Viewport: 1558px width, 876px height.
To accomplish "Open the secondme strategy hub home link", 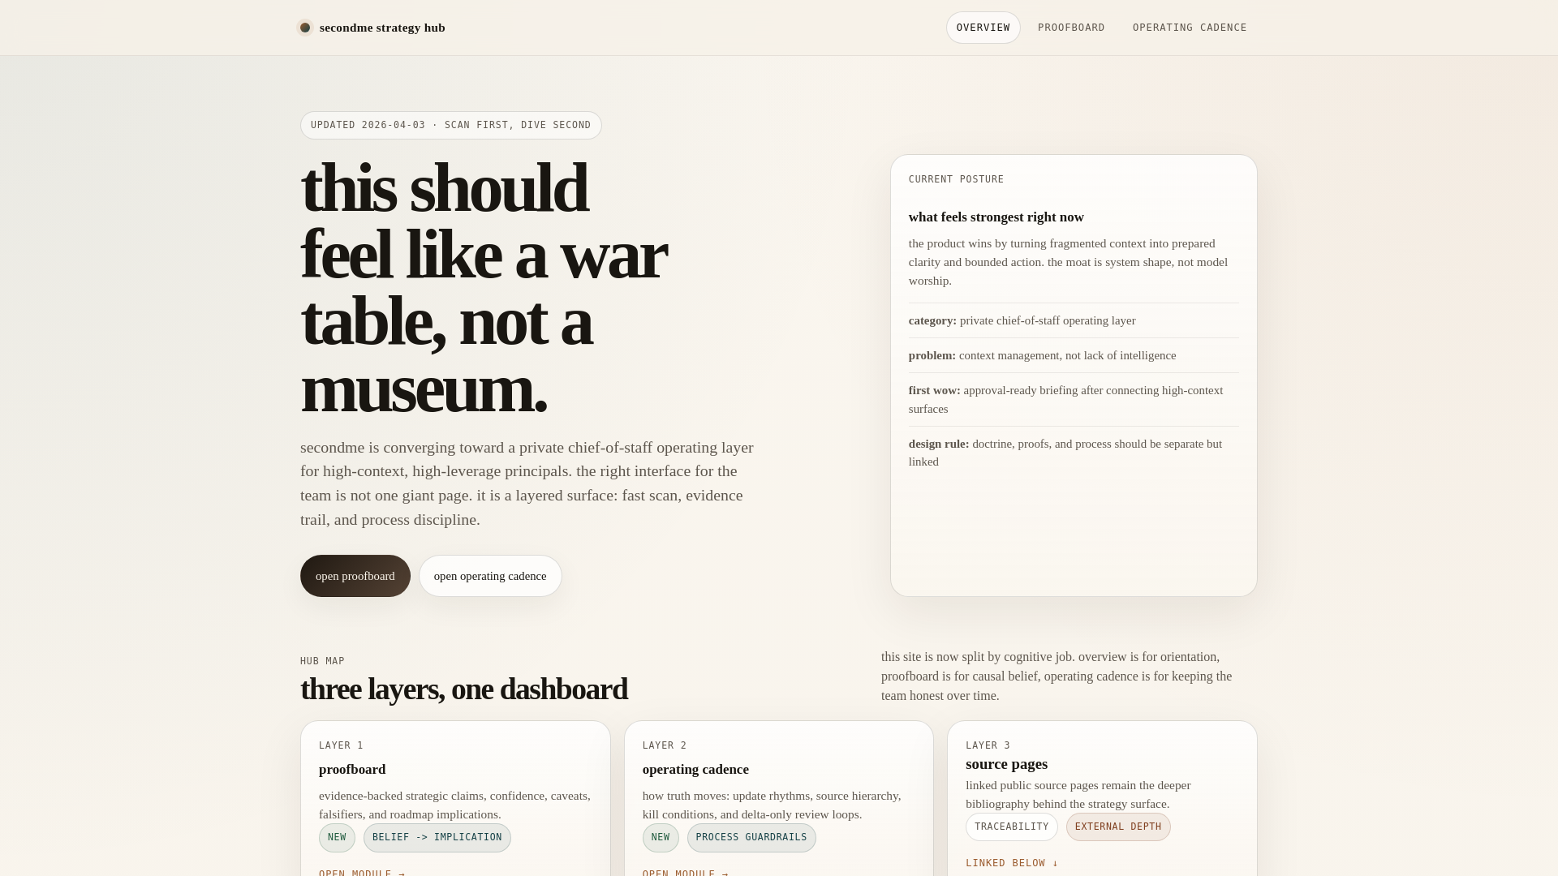I will pos(381,28).
